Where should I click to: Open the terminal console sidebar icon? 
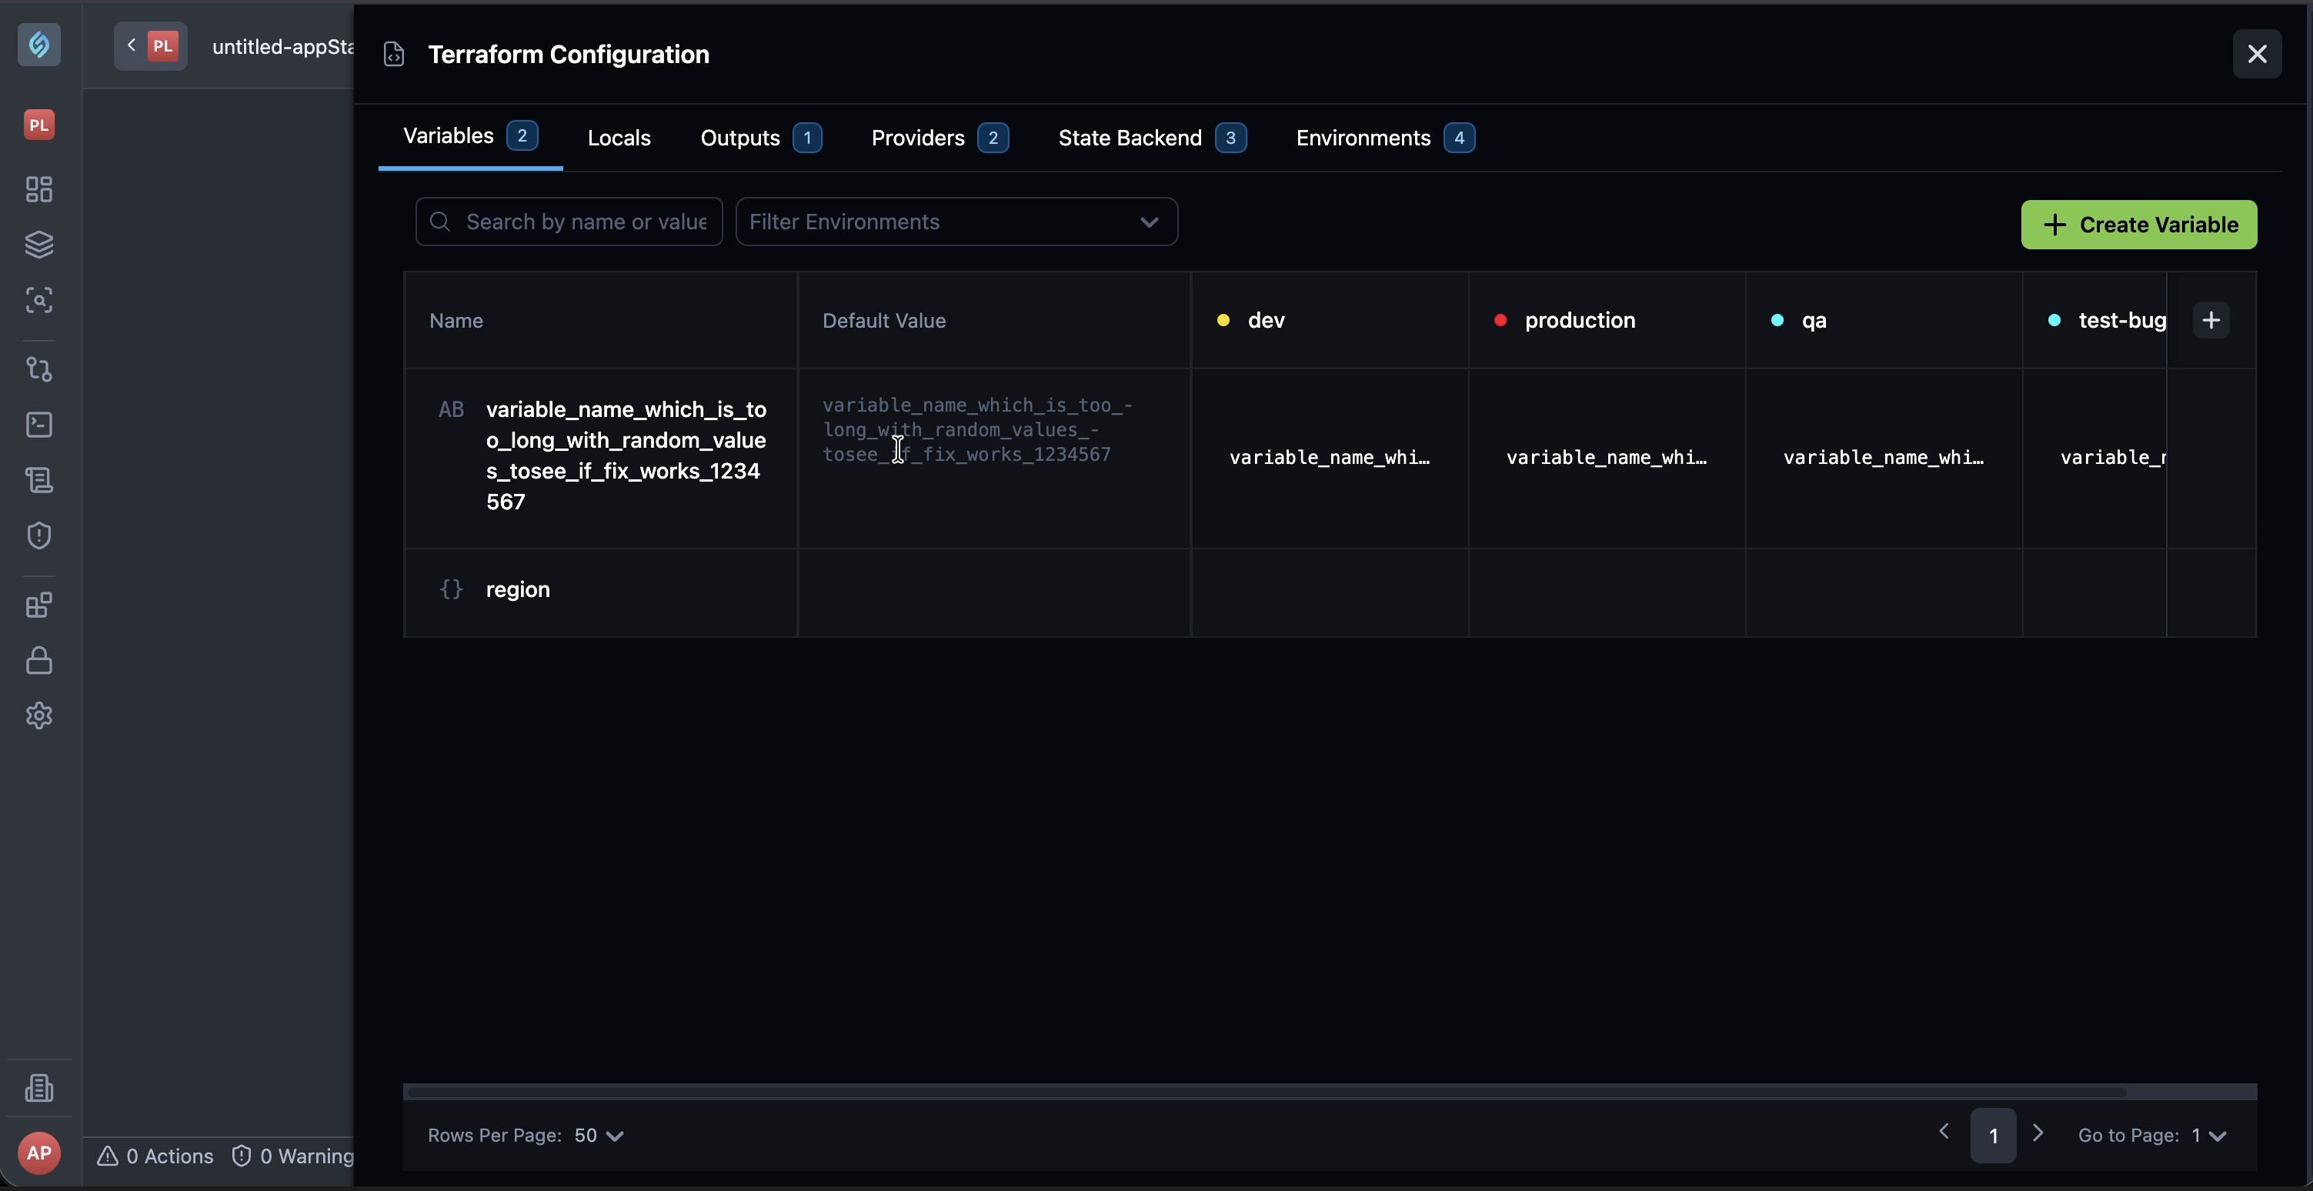coord(38,425)
